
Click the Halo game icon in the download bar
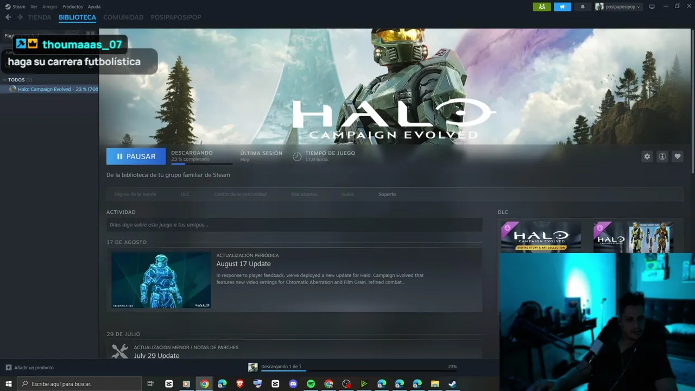253,368
